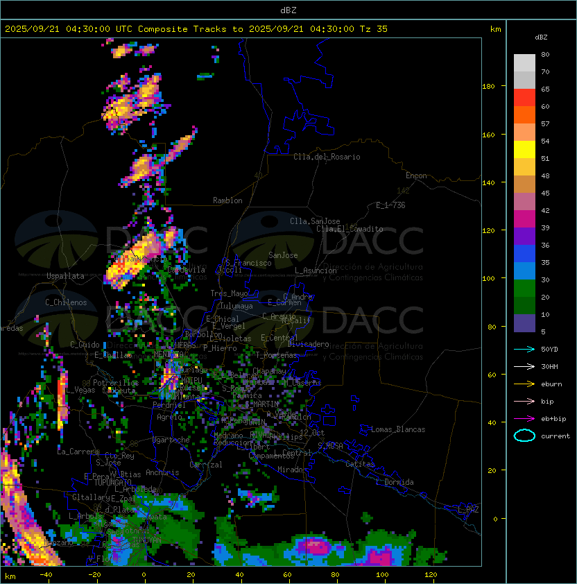Click the 'E_1-736' map label
Screen dimensions: 577x584
tap(390, 205)
